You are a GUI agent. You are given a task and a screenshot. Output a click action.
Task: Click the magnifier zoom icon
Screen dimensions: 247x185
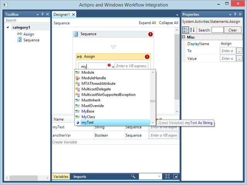point(133,177)
